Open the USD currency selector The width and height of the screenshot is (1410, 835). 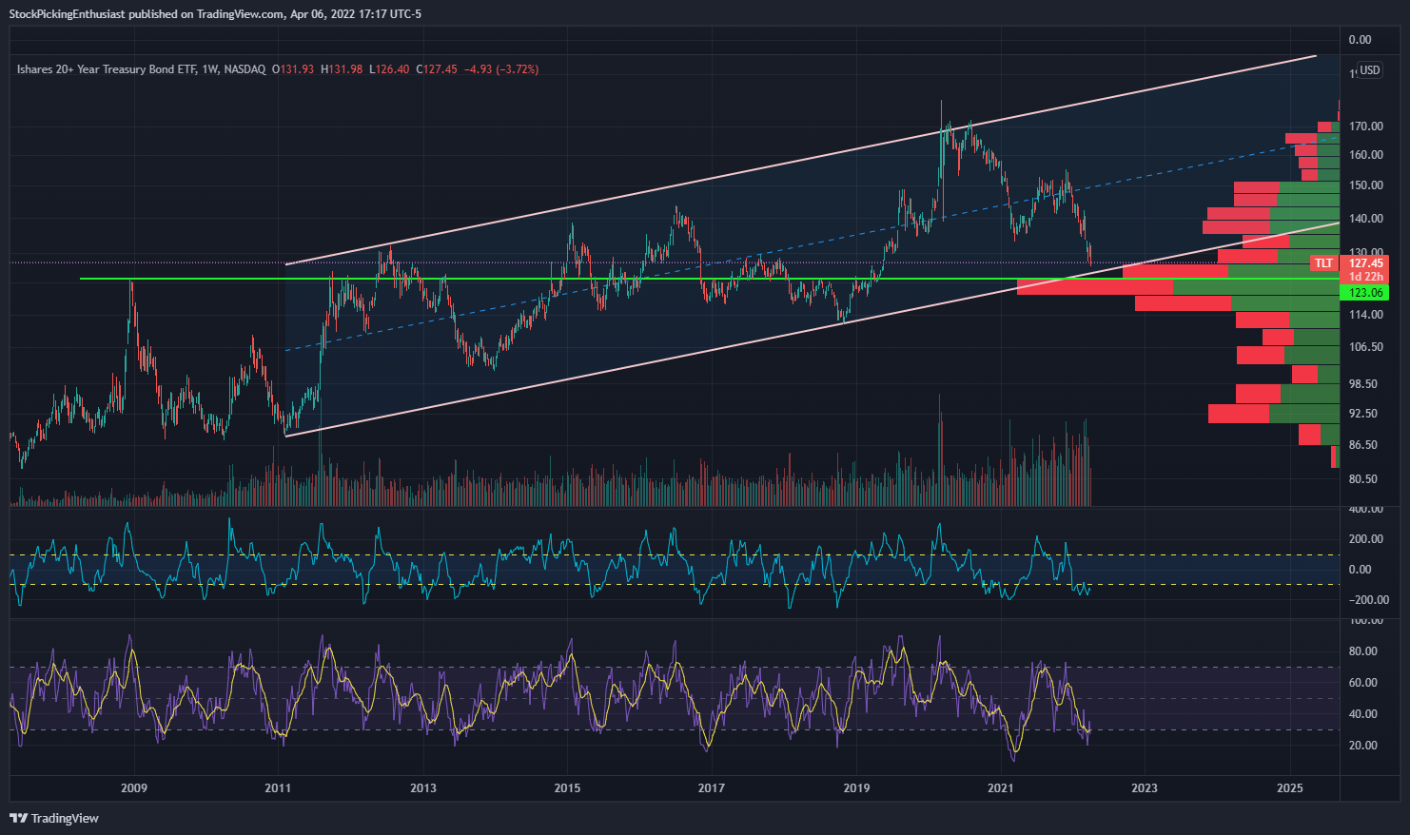tap(1369, 69)
